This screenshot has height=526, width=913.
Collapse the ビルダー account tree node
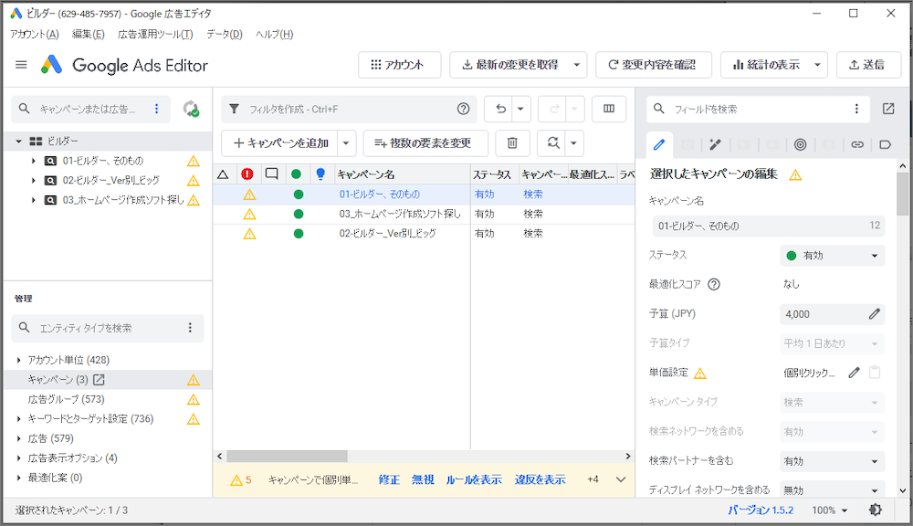(x=18, y=141)
